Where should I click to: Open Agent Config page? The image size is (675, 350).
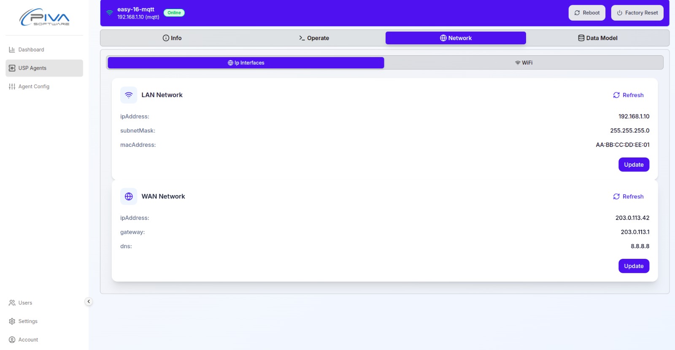pyautogui.click(x=34, y=87)
